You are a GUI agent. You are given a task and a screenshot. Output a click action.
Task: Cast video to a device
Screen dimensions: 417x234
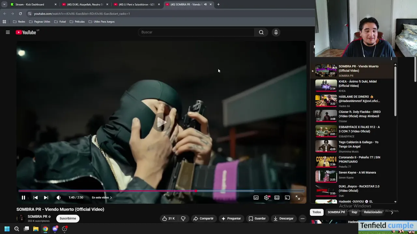tap(287, 198)
